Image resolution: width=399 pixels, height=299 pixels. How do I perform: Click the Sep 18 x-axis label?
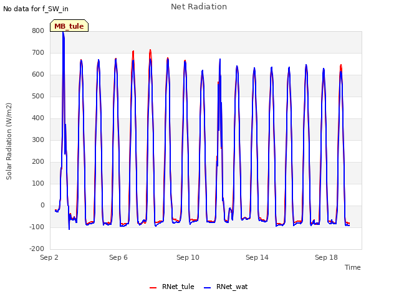tap(326, 257)
